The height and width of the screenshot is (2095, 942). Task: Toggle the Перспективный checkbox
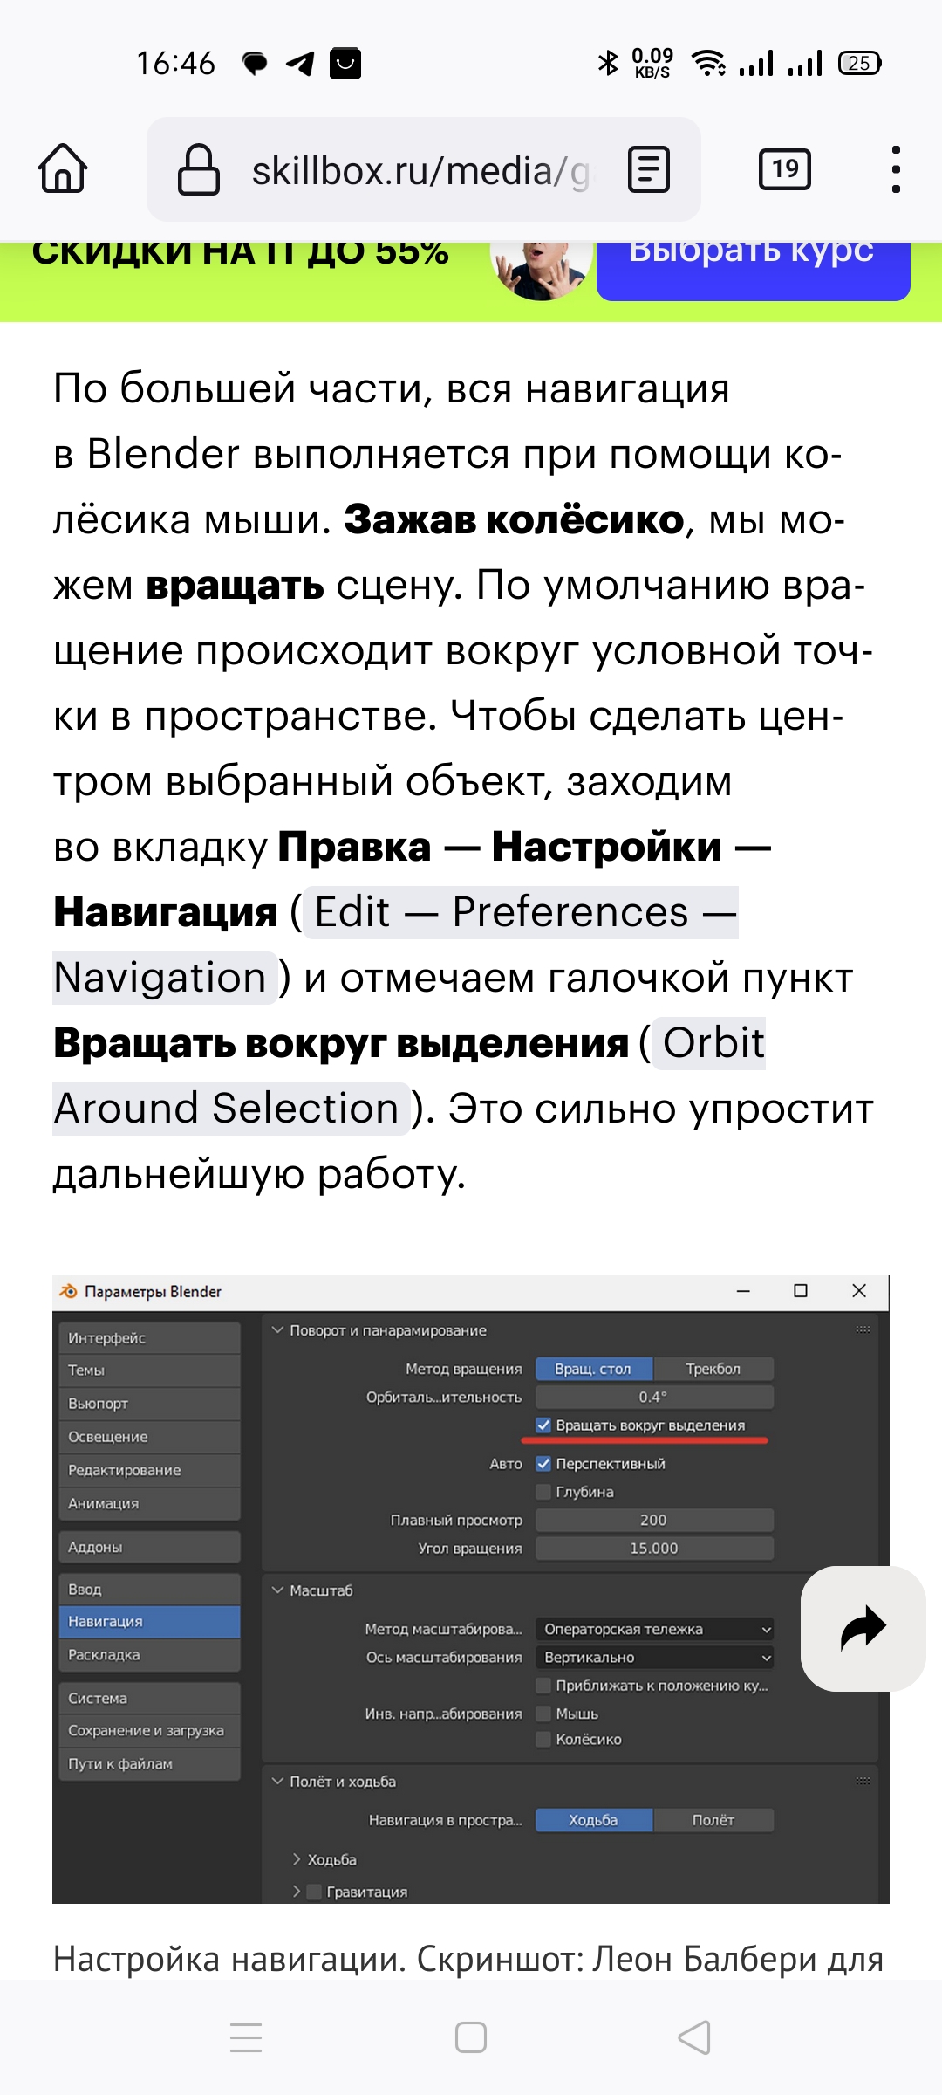(543, 1464)
